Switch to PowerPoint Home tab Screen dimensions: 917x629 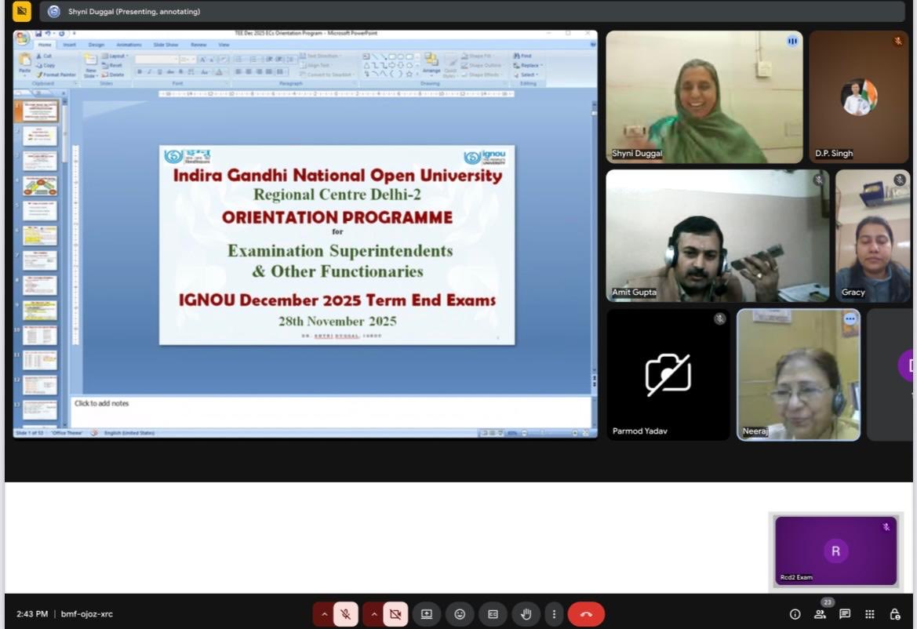click(x=45, y=45)
